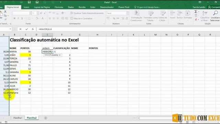Click the Ribbon Display Options button
Image resolution: width=220 pixels, height=124 pixels.
pyautogui.click(x=200, y=2)
